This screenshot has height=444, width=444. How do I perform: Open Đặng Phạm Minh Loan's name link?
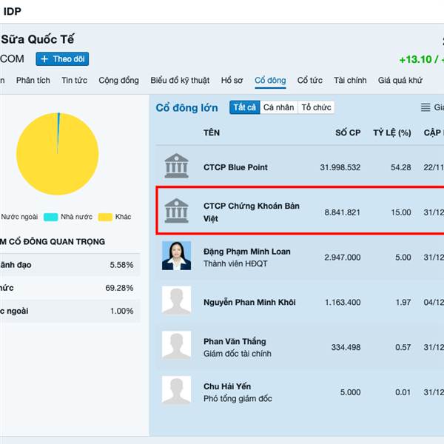coord(247,252)
